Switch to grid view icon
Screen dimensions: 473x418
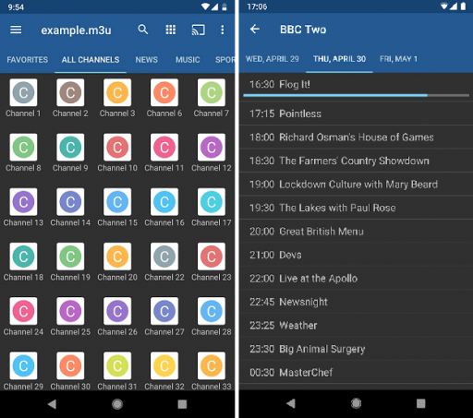[x=171, y=30]
